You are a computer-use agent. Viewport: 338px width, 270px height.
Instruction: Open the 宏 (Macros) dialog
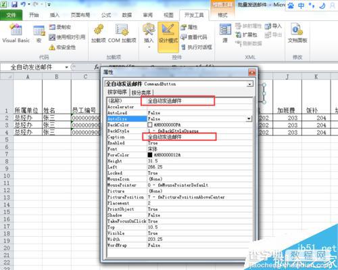pyautogui.click(x=39, y=34)
